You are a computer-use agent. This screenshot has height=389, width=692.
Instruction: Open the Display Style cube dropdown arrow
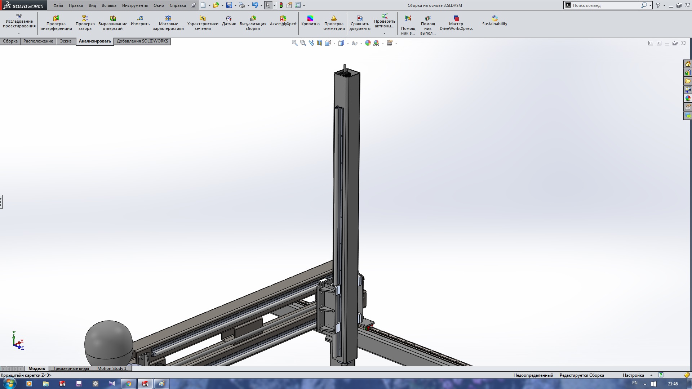coord(348,44)
